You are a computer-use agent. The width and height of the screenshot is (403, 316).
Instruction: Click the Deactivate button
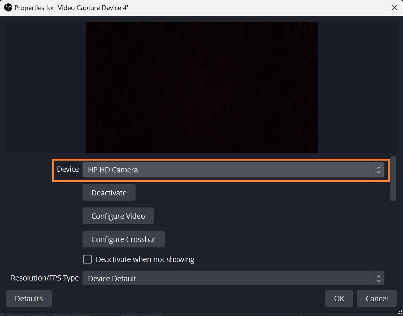click(x=109, y=192)
